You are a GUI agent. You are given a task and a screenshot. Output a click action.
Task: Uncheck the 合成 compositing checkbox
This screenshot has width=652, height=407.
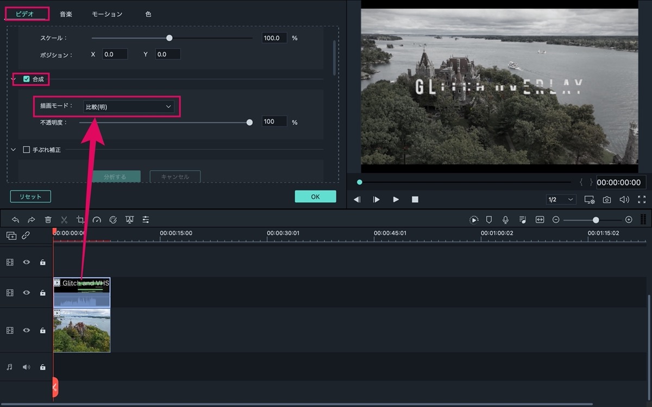27,79
